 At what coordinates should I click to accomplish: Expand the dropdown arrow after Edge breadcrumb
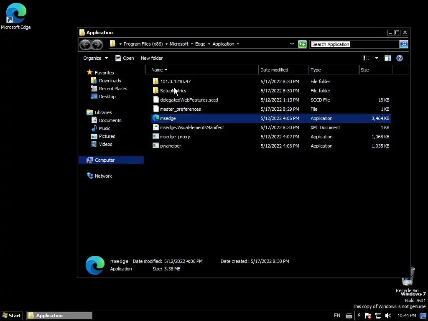209,44
